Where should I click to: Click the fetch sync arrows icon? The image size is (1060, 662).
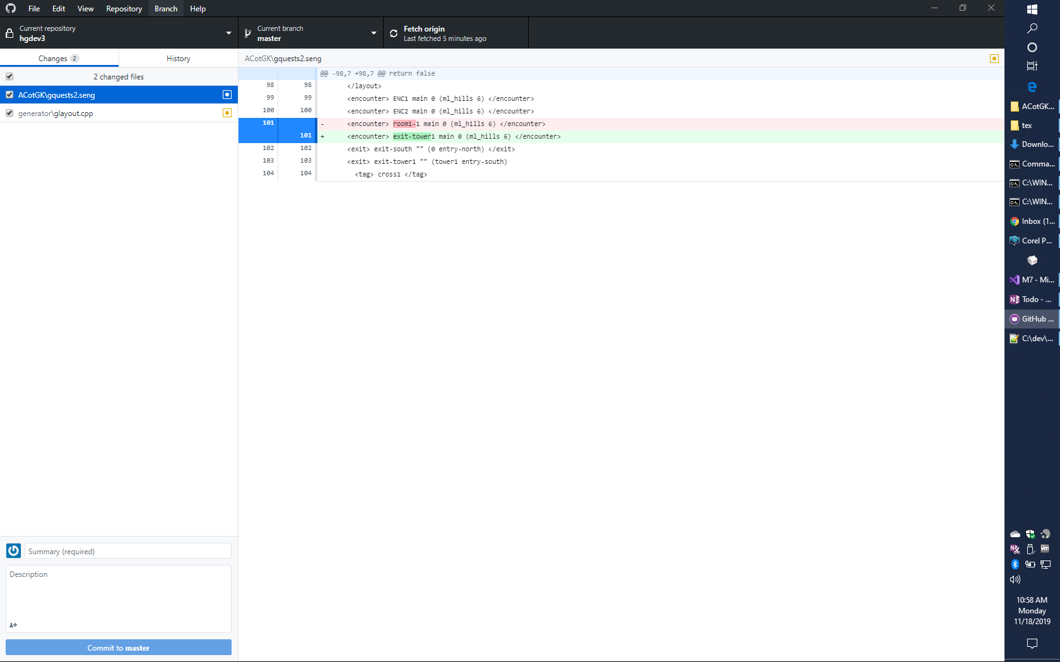click(x=394, y=33)
